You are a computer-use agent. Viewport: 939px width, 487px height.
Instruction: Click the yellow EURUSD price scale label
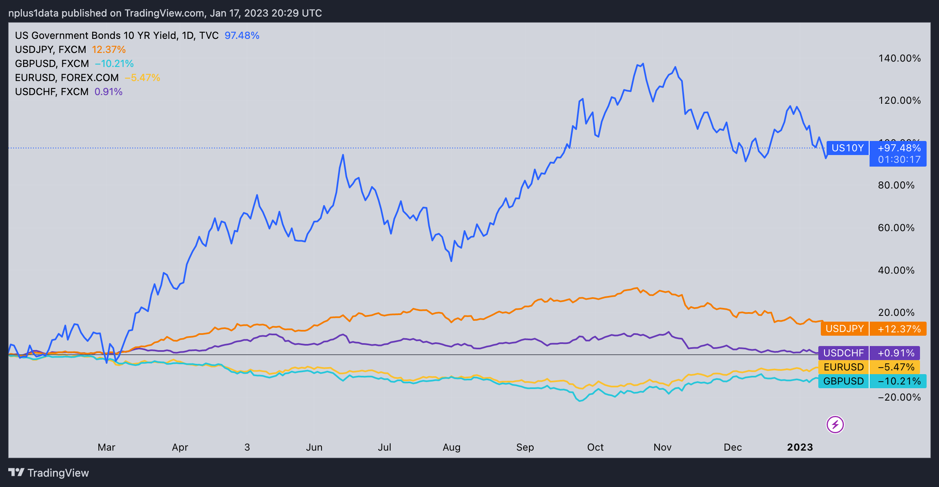[843, 367]
